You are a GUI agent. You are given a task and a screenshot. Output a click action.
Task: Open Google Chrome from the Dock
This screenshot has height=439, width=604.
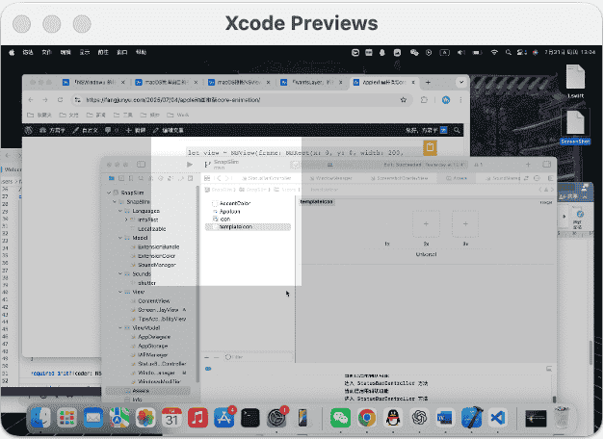coord(367,418)
